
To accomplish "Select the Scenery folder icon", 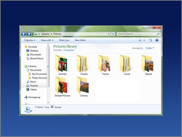I will [83, 85].
